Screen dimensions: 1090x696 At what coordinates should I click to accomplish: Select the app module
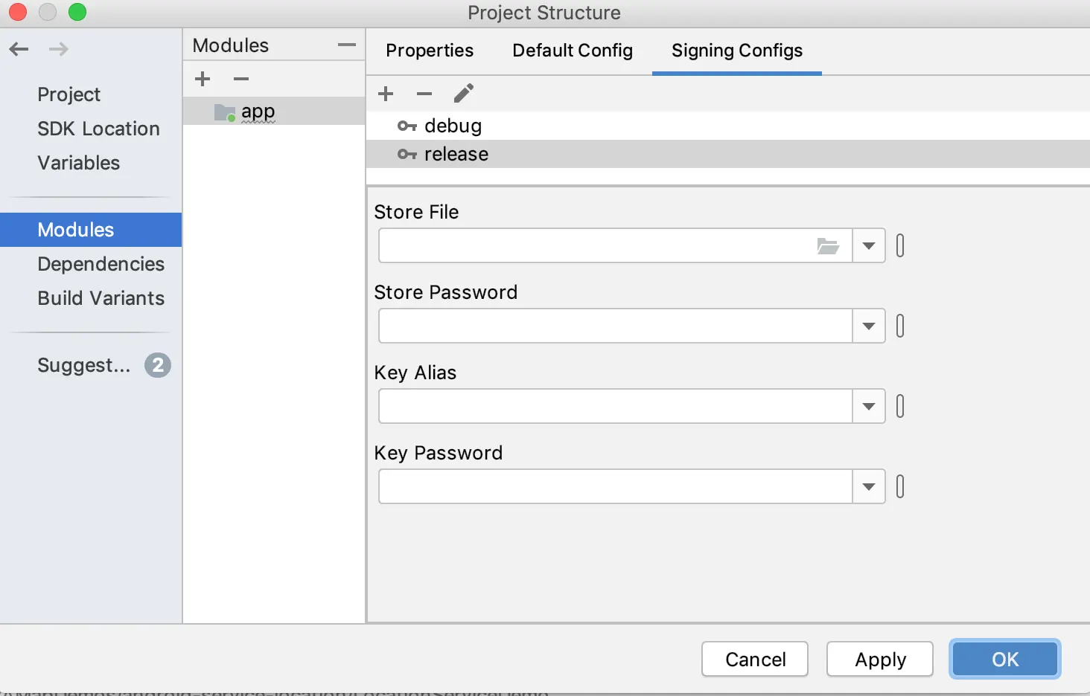tap(258, 112)
